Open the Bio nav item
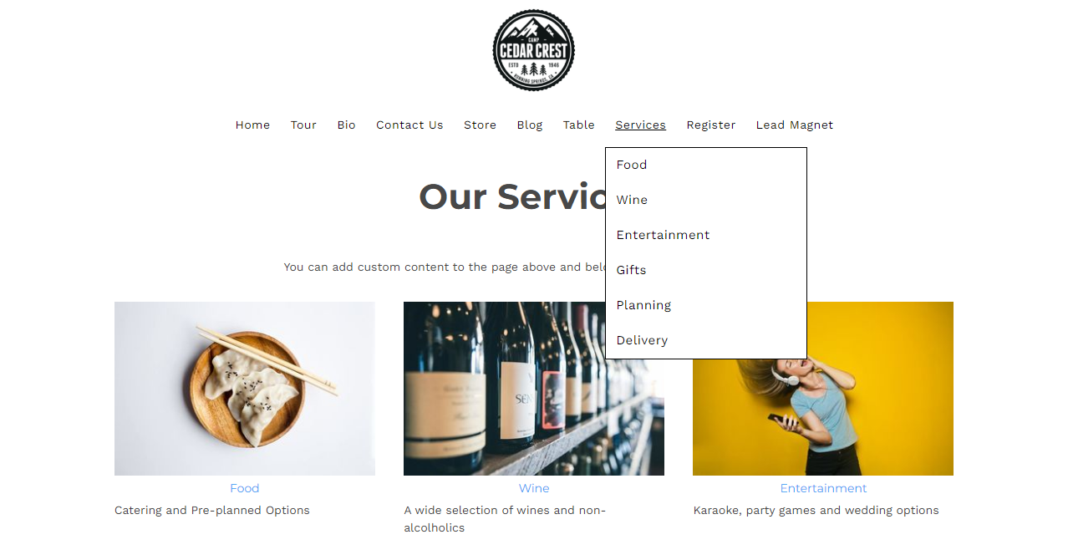This screenshot has width=1068, height=555. [346, 125]
